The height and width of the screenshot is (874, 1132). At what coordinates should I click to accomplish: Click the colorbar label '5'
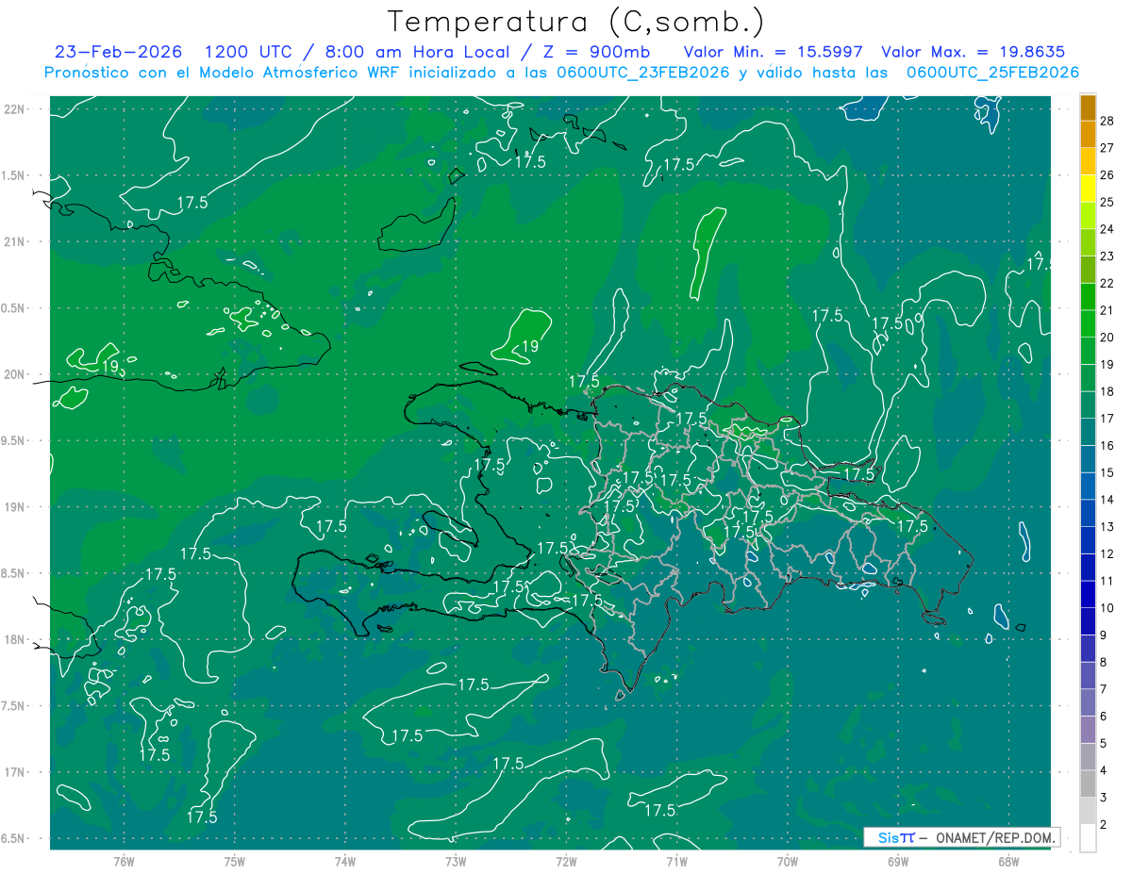[x=1103, y=744]
